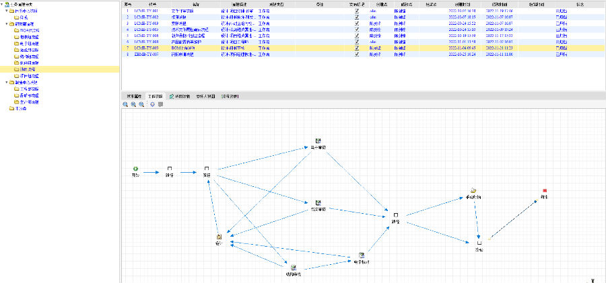
Task: Switch to the first tab in detail panel
Action: click(133, 97)
